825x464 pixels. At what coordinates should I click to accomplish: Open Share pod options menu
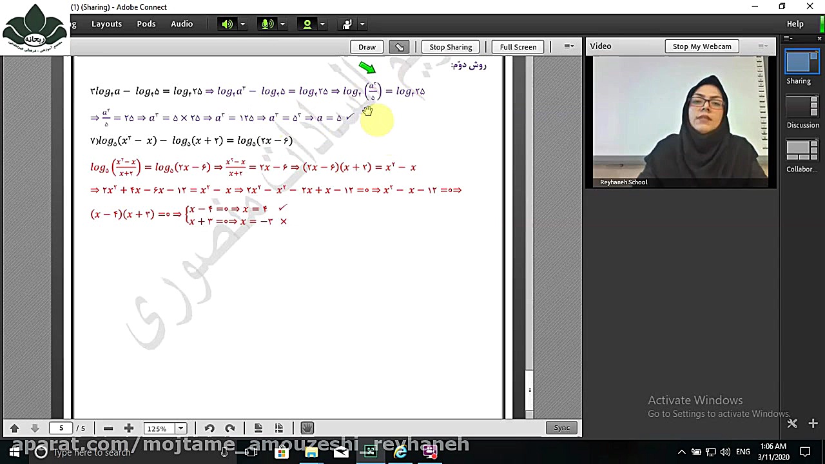pos(568,46)
